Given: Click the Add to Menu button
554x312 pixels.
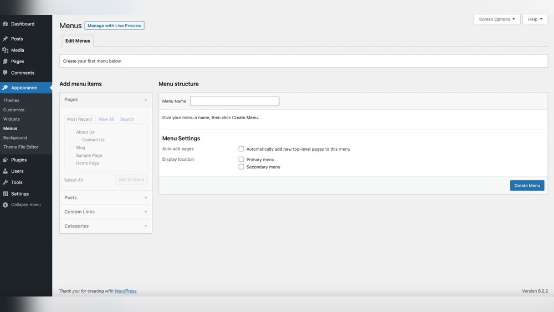Looking at the screenshot, I should (x=131, y=180).
